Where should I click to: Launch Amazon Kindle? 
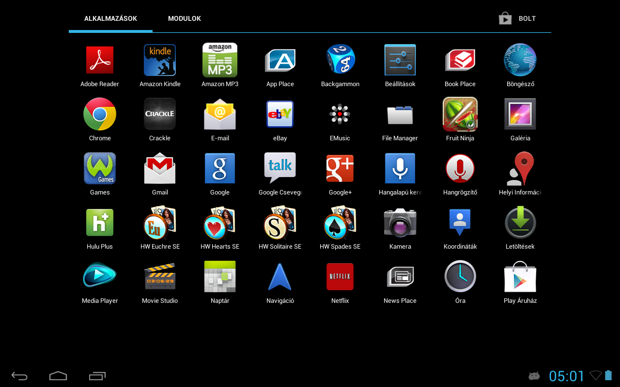tap(160, 60)
